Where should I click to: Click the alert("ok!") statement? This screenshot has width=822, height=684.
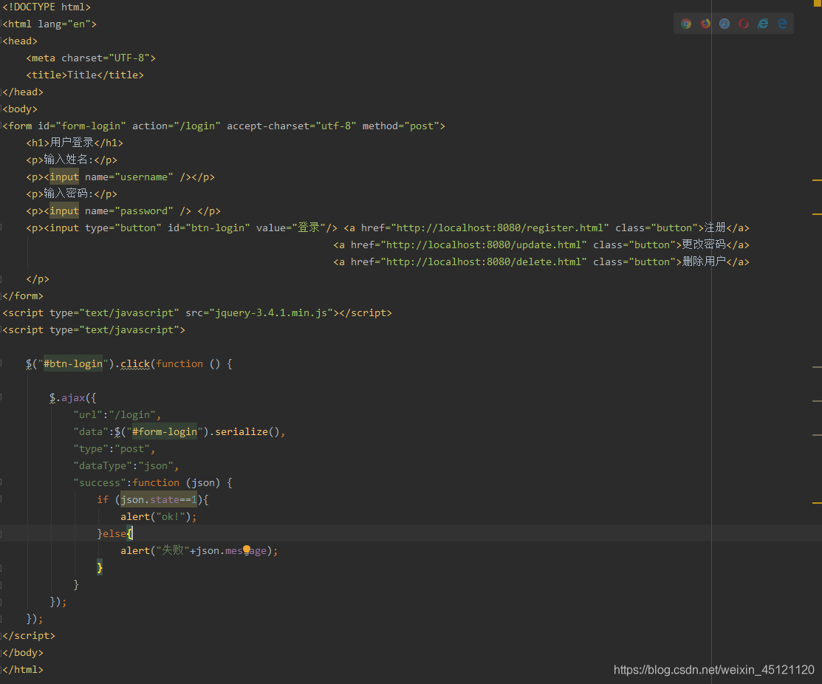[x=159, y=516]
